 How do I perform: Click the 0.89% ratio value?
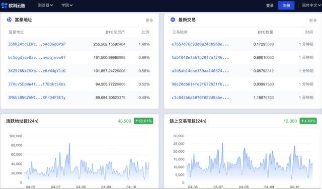click(144, 57)
